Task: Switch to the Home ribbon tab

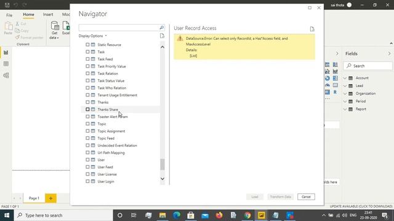Action: click(28, 15)
